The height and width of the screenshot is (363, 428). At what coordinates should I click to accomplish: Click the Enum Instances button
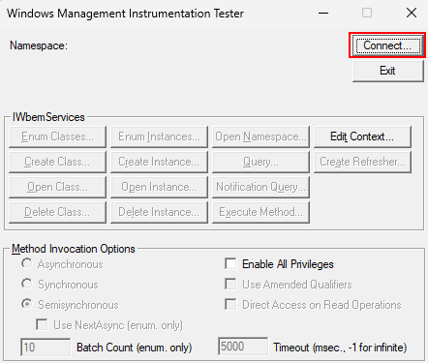coord(159,136)
